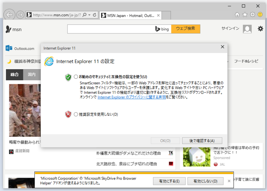Click the Internet Explorer logo in dialog
This screenshot has height=191, width=267.
coord(49,62)
